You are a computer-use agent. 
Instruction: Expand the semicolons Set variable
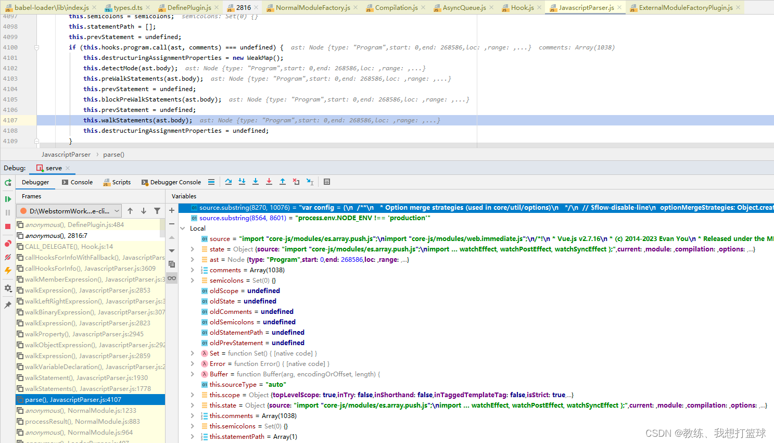pos(193,280)
